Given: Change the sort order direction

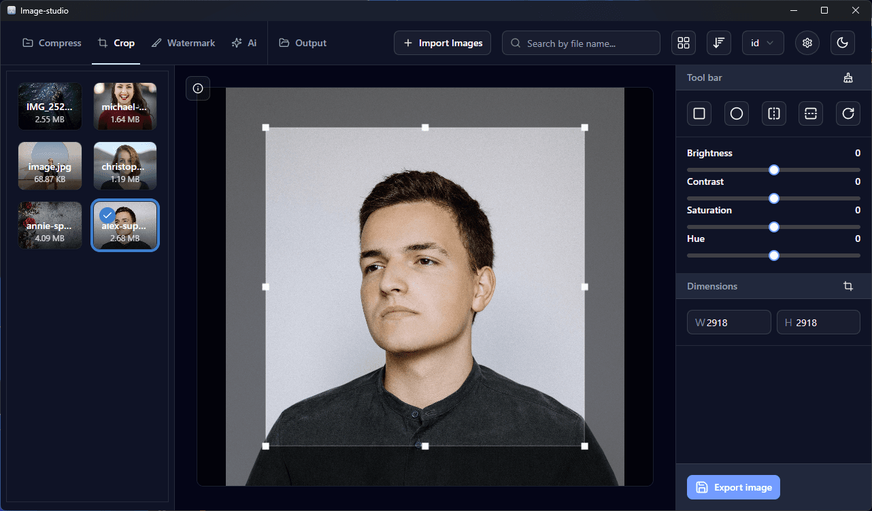Looking at the screenshot, I should point(718,43).
